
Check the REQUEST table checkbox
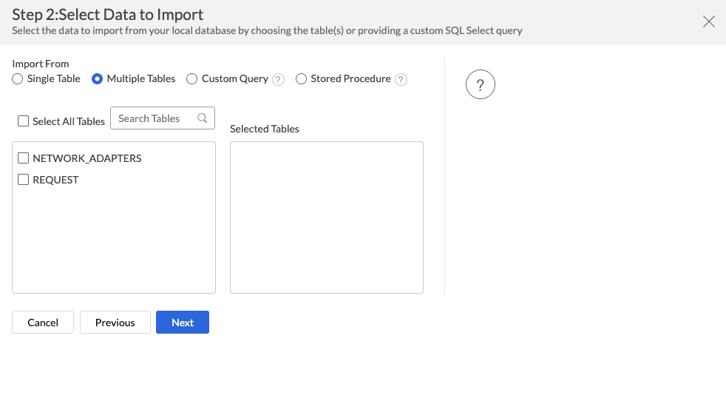23,180
